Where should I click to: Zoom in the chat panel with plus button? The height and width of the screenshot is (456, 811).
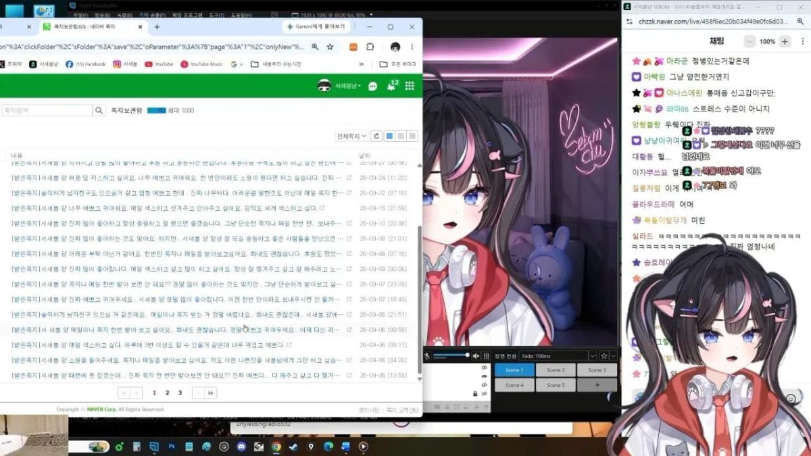[x=785, y=41]
